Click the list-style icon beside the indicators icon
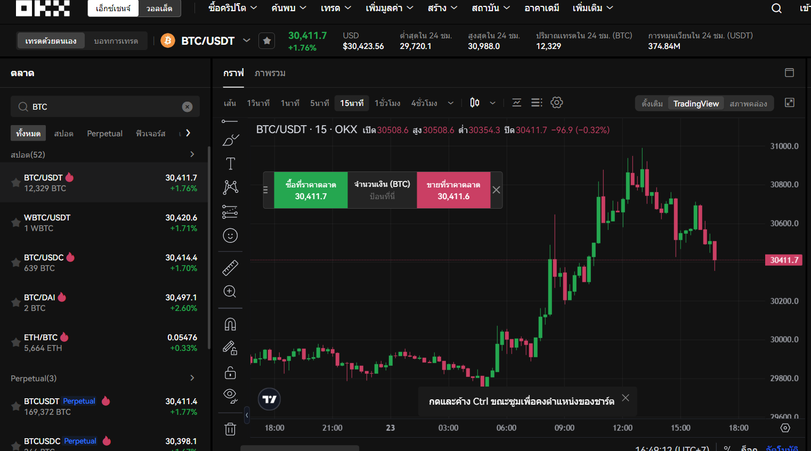811x451 pixels. tap(537, 103)
